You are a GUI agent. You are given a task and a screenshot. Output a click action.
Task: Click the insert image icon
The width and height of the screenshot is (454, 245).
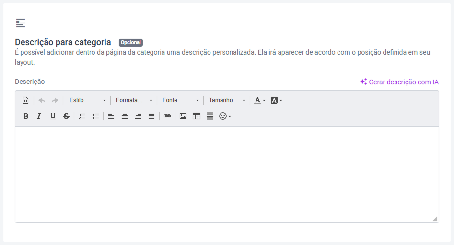tap(183, 116)
